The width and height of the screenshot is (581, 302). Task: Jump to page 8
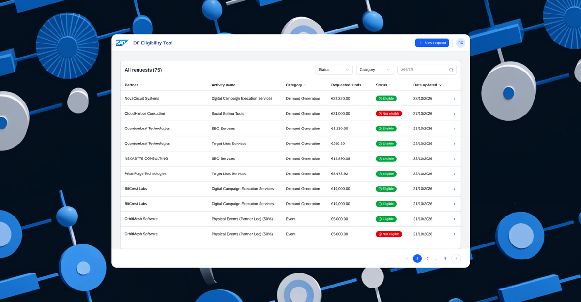(445, 259)
